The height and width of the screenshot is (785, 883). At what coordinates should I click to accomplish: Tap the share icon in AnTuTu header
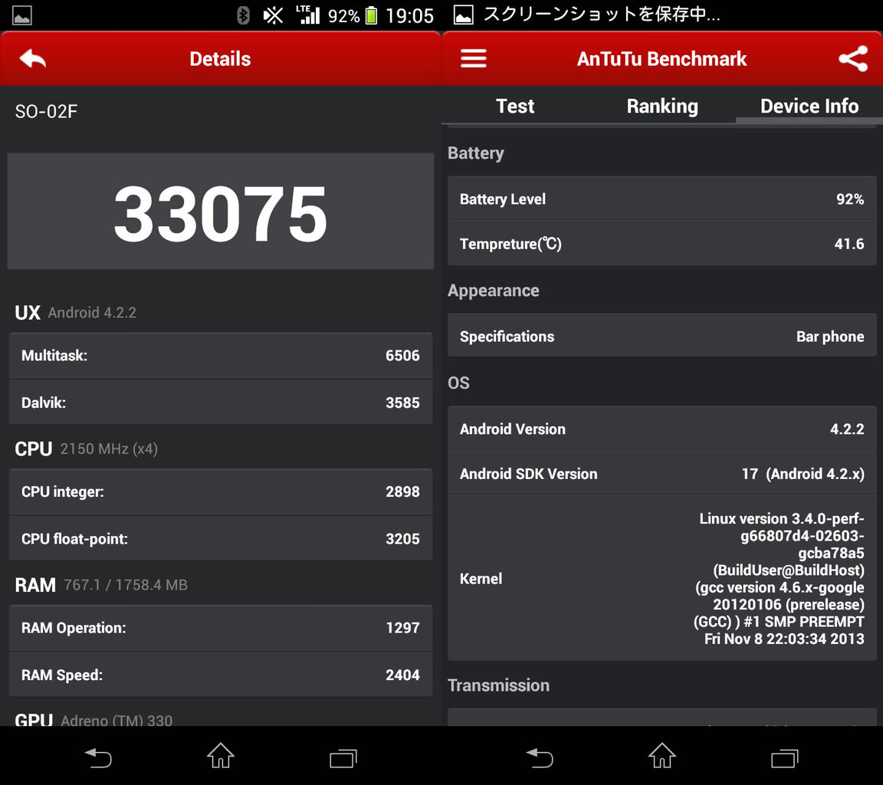[852, 58]
